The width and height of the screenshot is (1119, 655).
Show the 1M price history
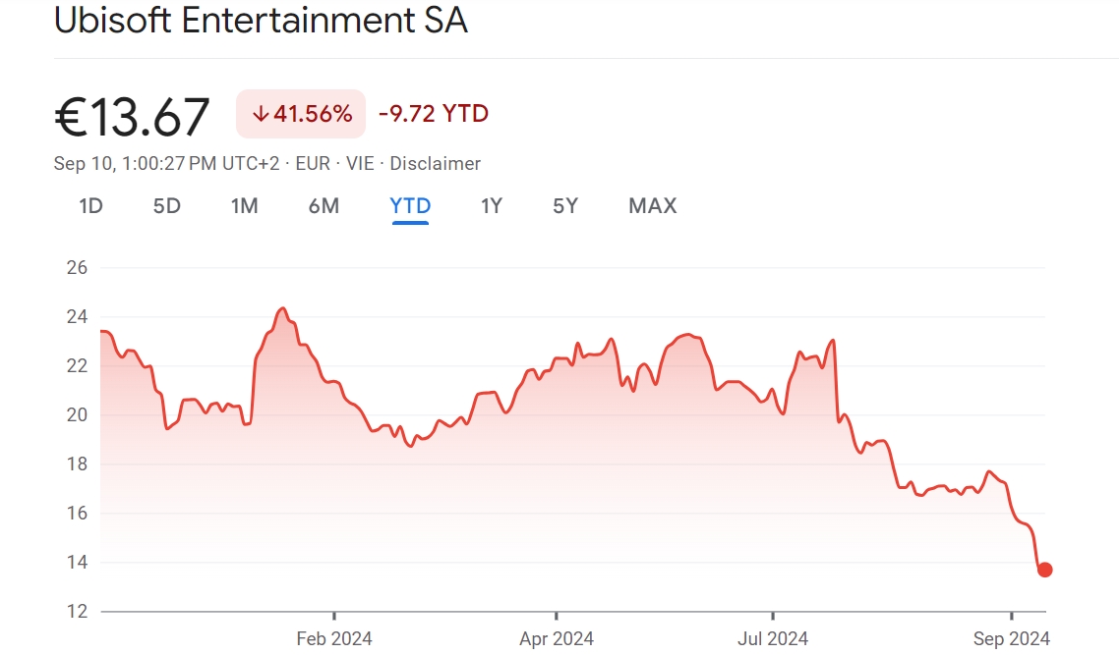point(244,206)
